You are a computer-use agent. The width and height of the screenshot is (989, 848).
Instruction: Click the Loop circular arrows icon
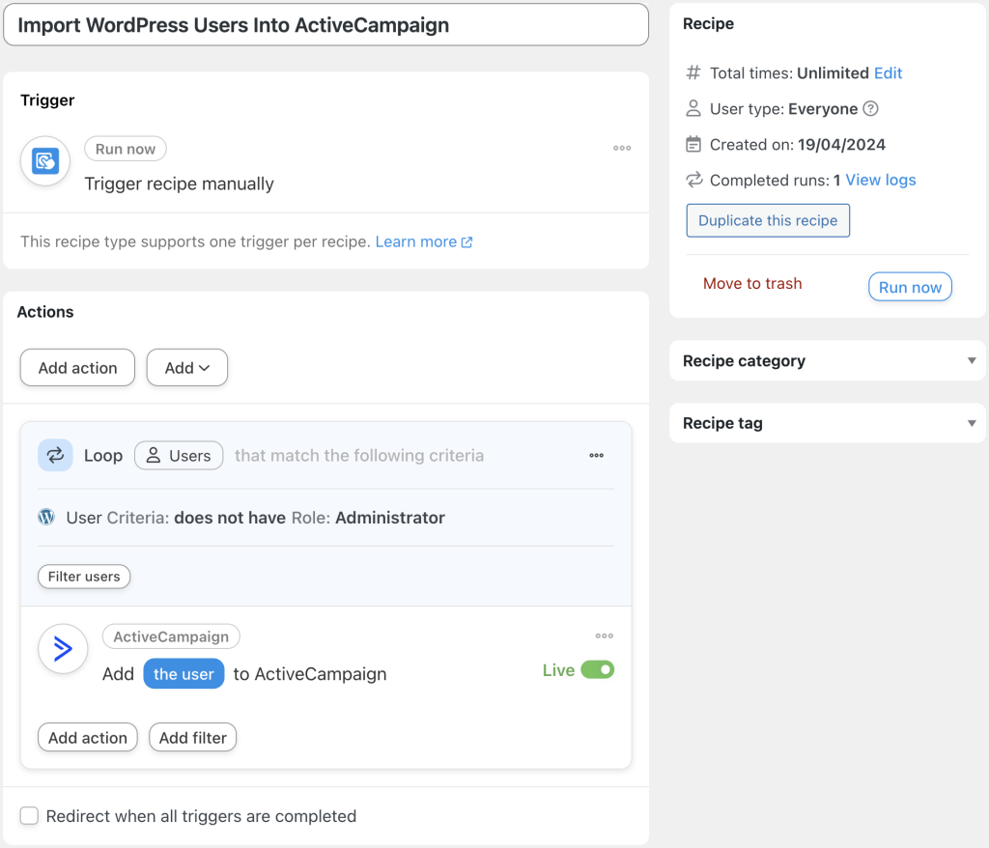(55, 455)
